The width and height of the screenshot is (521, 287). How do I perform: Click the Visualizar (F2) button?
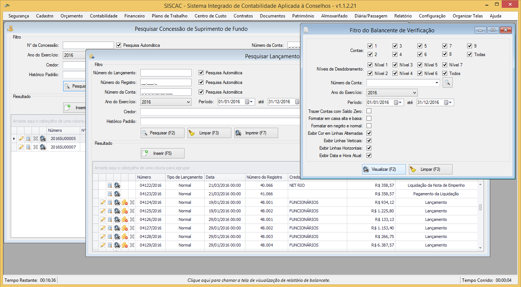384,169
